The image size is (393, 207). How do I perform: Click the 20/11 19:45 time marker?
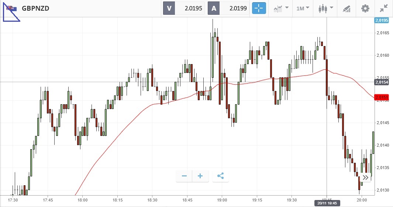click(326, 203)
